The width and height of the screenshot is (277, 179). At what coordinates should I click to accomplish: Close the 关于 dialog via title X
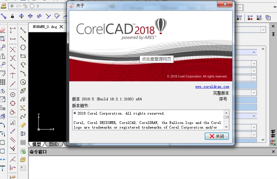[225, 4]
